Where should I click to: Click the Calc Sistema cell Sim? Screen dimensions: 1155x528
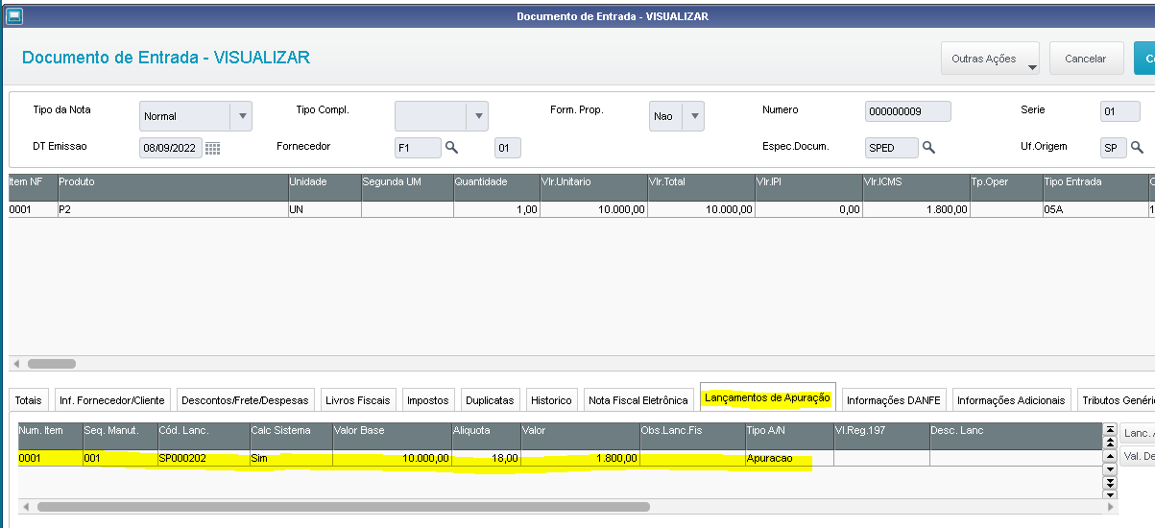tap(290, 459)
